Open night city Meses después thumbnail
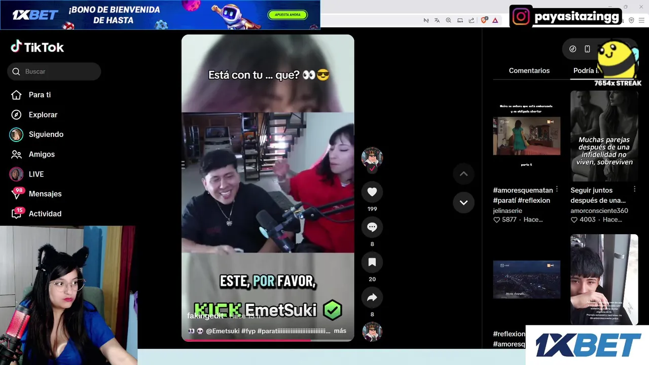 (x=526, y=279)
